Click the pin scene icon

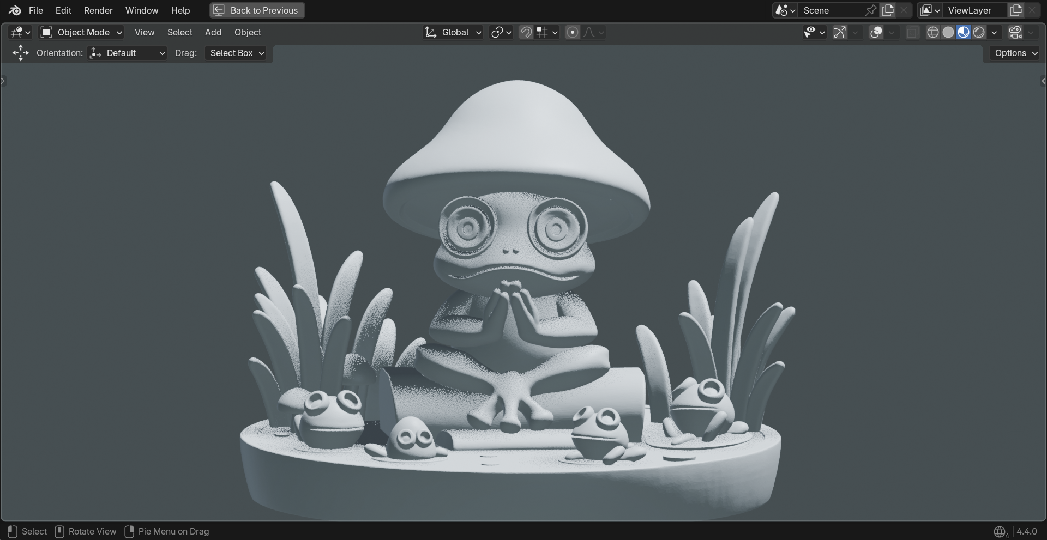click(871, 10)
